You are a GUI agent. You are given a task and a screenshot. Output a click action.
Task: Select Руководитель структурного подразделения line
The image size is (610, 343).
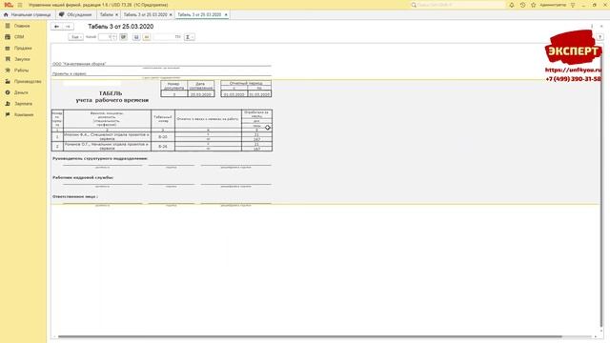[100, 159]
